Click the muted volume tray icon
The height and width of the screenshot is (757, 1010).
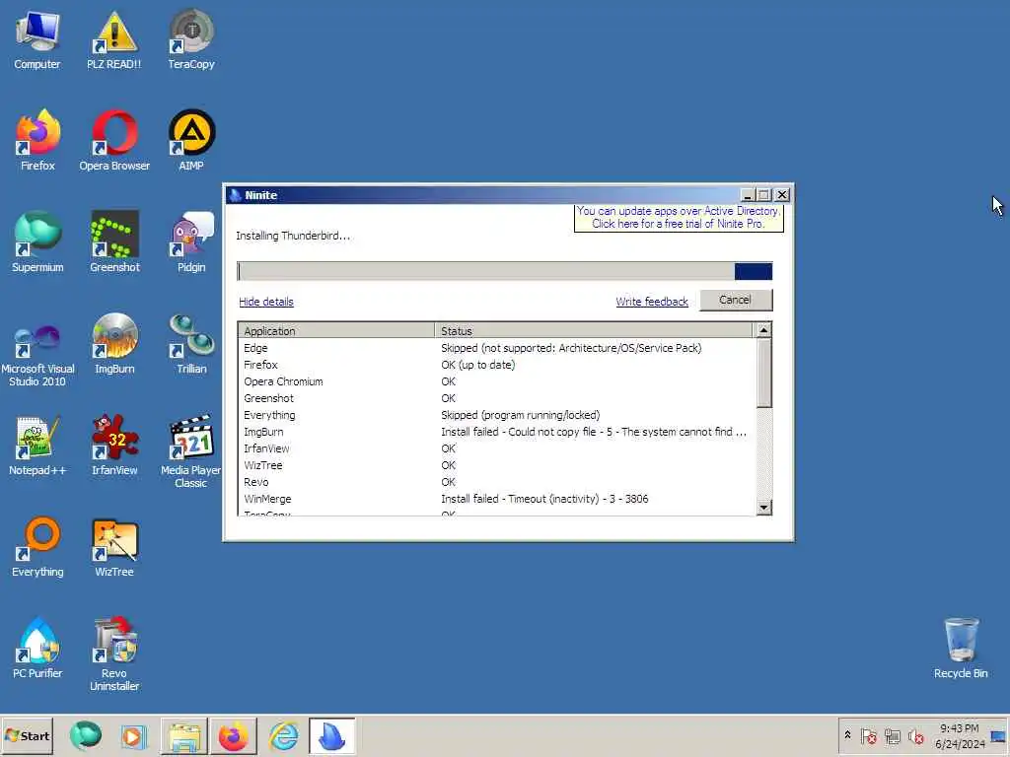915,735
